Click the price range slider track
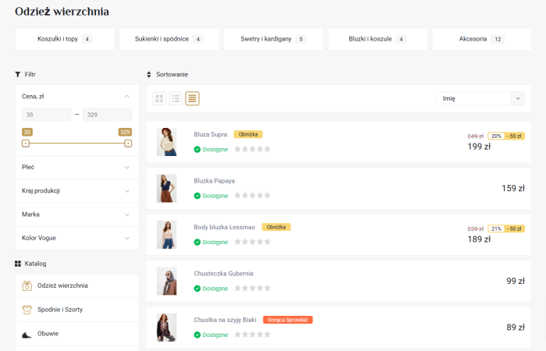The width and height of the screenshot is (546, 351). pyautogui.click(x=76, y=143)
